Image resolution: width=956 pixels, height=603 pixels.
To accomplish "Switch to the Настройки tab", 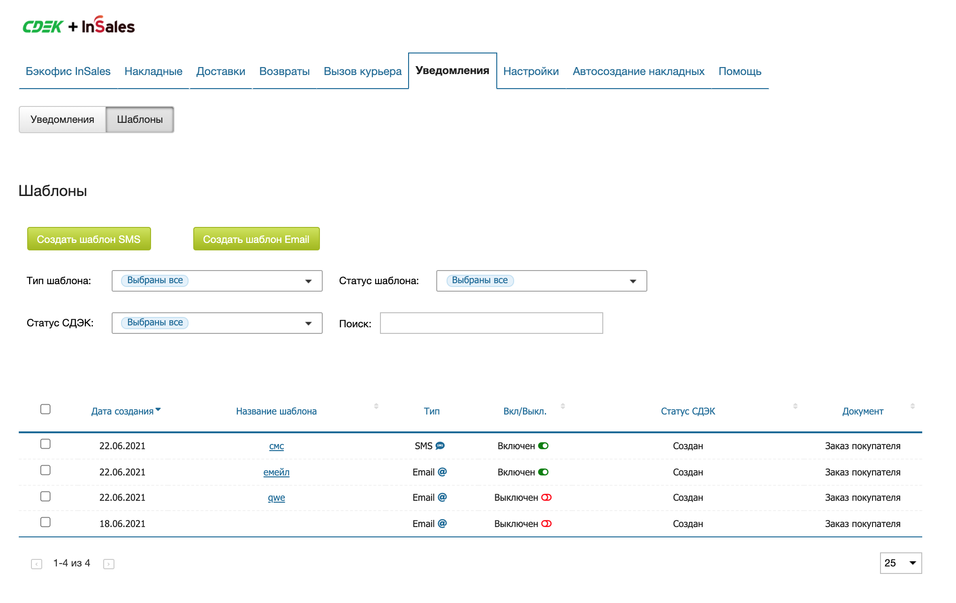I will coord(531,71).
